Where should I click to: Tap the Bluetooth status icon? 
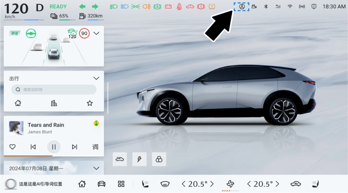266,7
